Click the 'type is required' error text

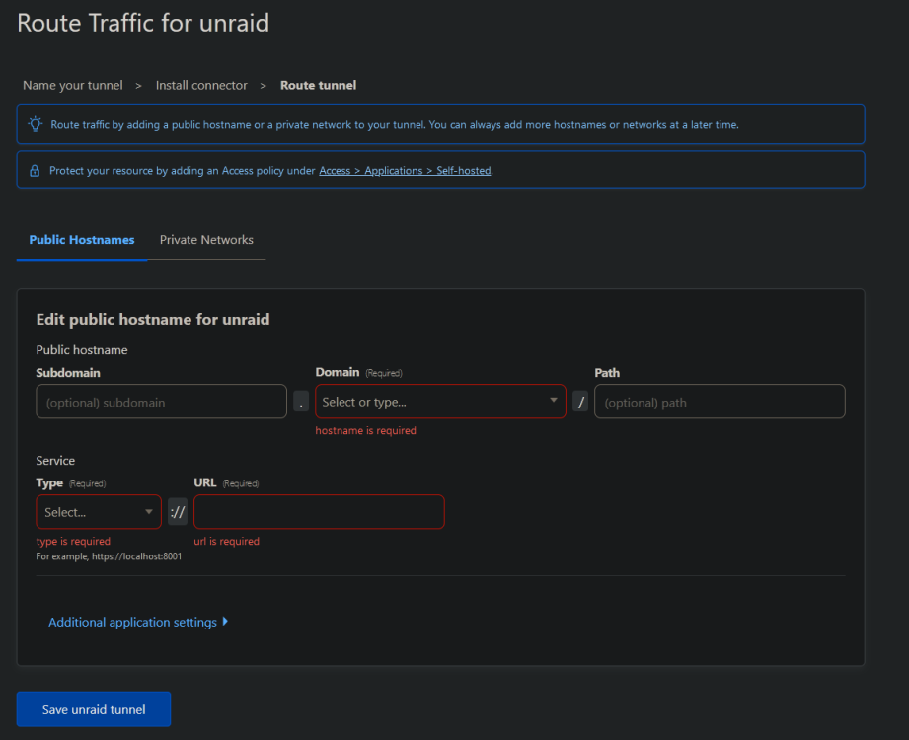coord(73,541)
